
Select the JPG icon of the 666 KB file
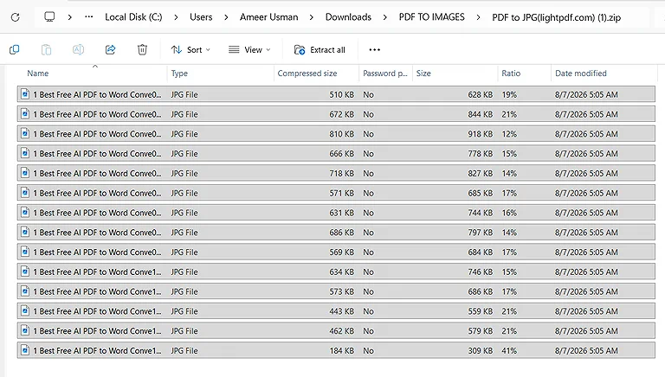(x=25, y=153)
